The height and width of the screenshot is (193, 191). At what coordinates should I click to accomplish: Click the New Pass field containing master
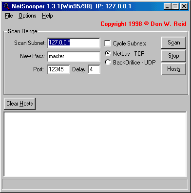click(74, 56)
